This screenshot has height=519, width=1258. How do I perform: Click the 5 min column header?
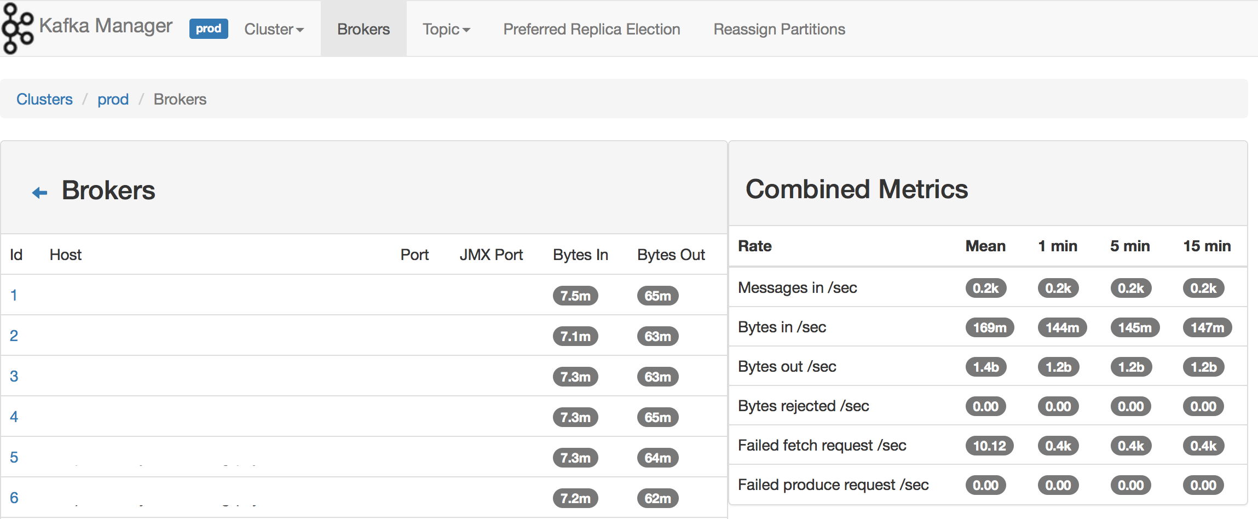[x=1130, y=246]
